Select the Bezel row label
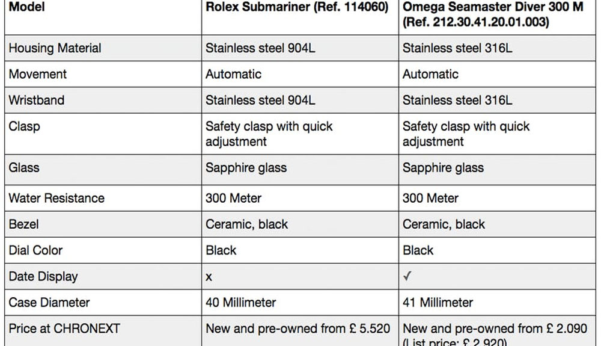The width and height of the screenshot is (601, 346). click(x=24, y=224)
